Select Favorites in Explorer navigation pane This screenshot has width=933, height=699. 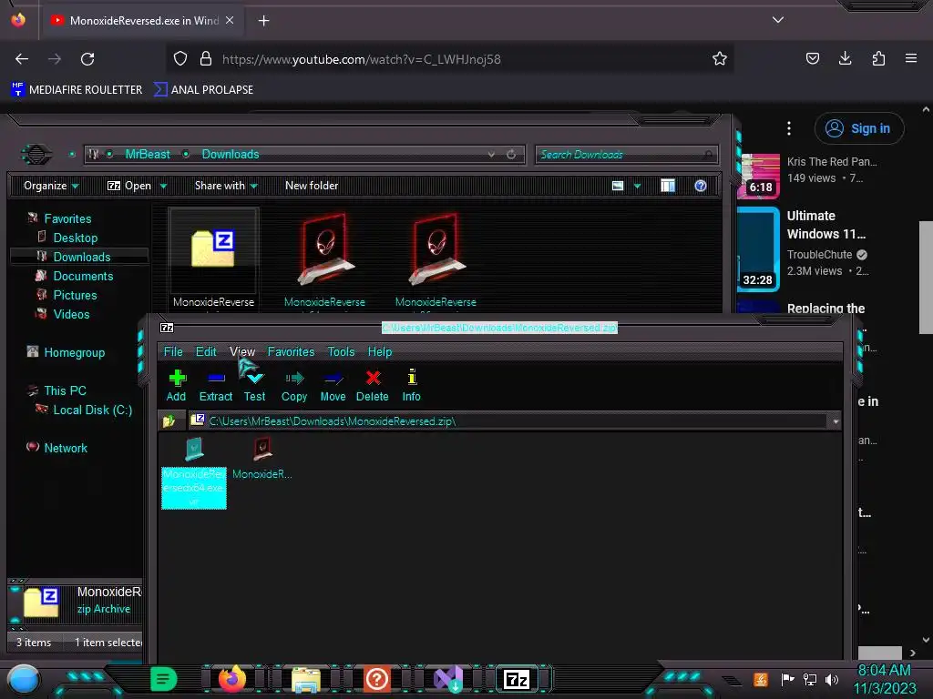tap(67, 218)
